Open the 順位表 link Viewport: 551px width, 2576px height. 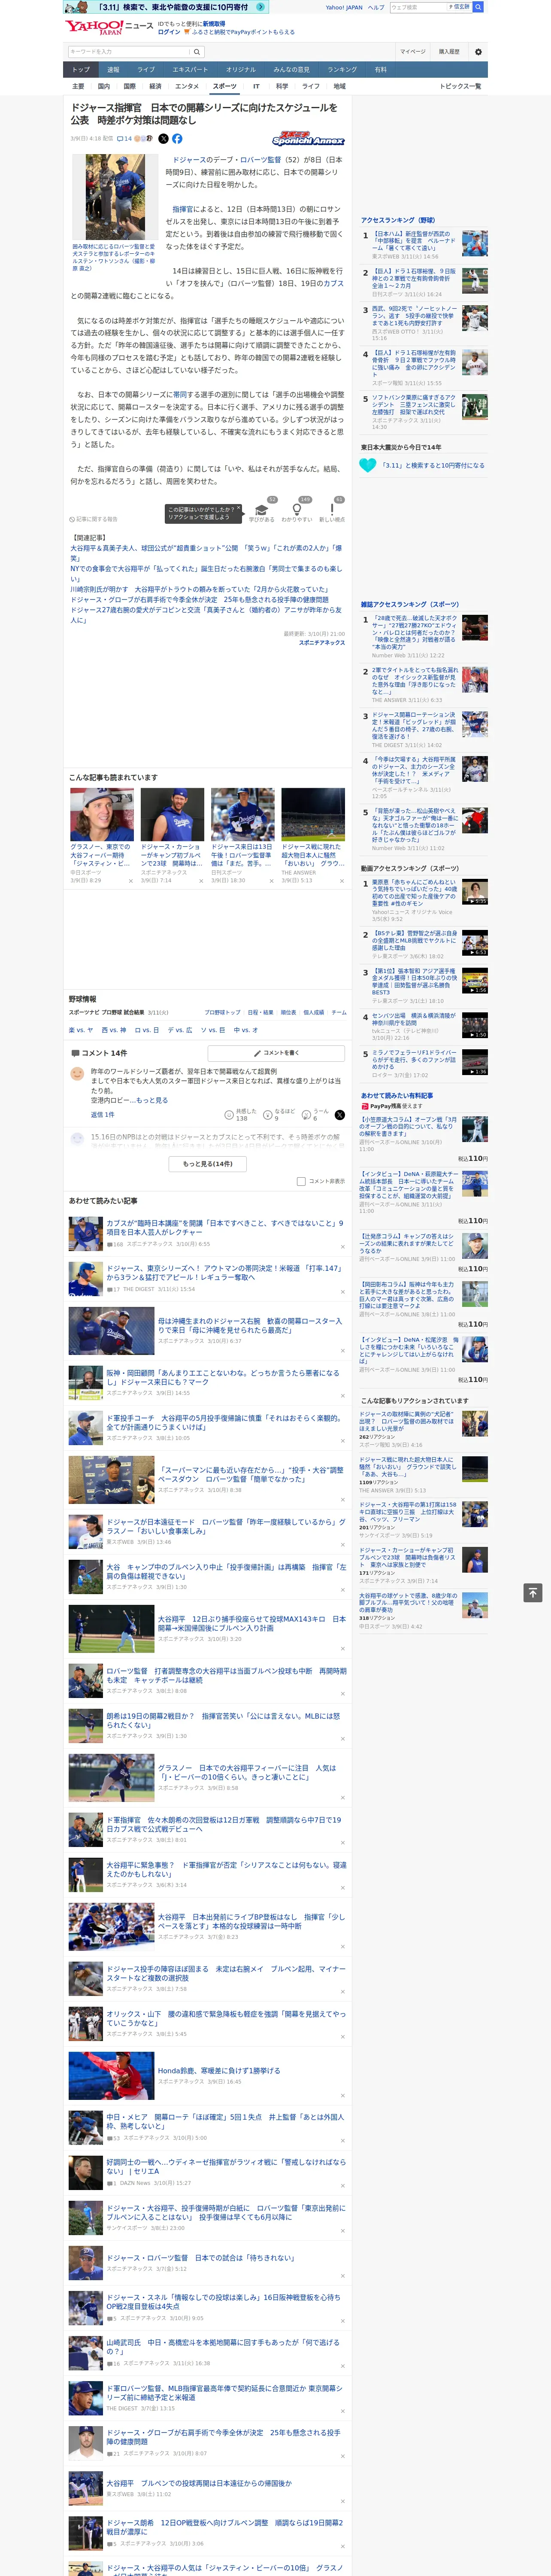[x=288, y=1012]
